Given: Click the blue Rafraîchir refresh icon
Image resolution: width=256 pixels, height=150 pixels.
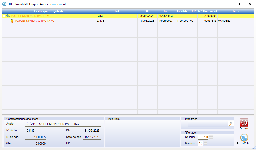Looking at the screenshot, I should coord(244,138).
